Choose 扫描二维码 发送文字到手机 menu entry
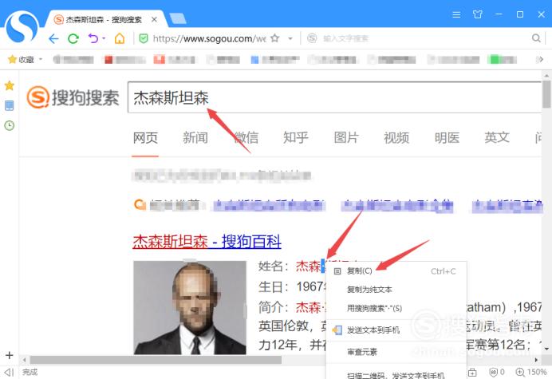 (x=396, y=375)
